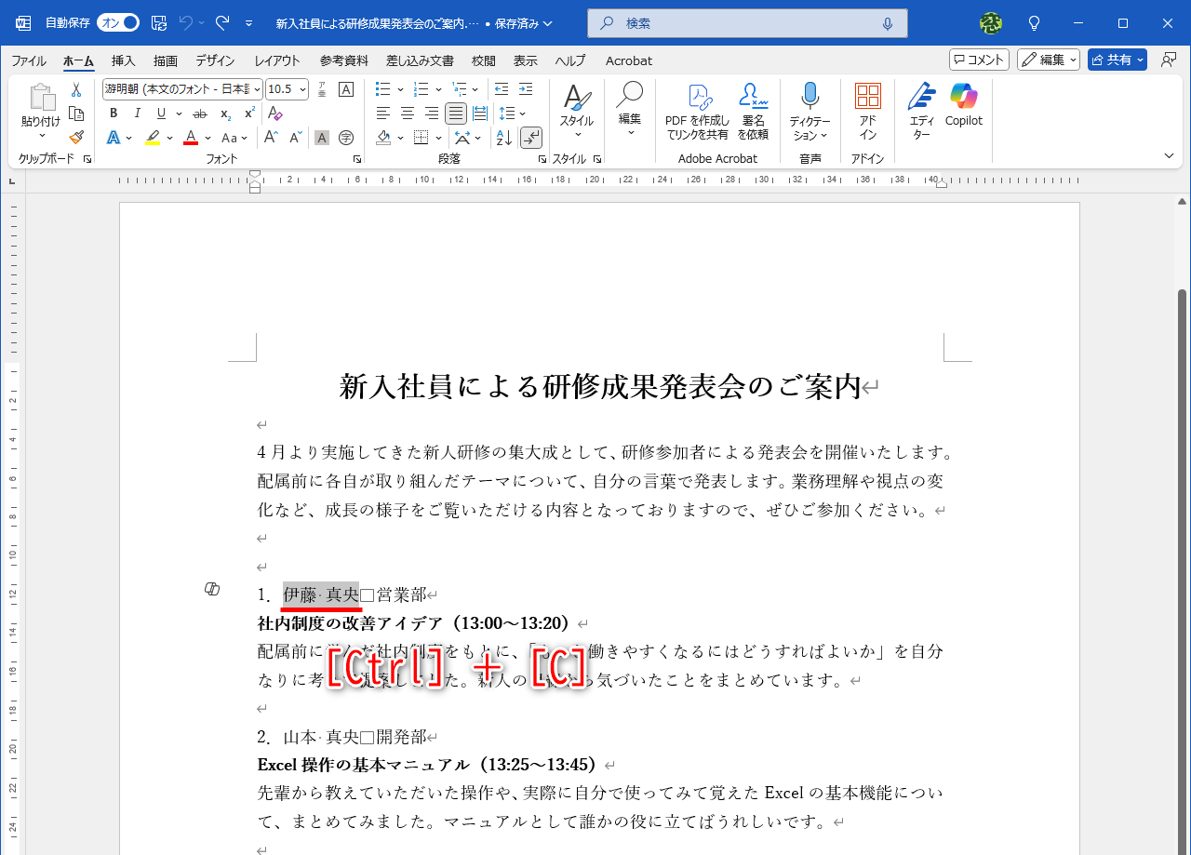Screen dimensions: 1191x855
Task: Open the line spacing options dropdown
Action: pyautogui.click(x=522, y=114)
